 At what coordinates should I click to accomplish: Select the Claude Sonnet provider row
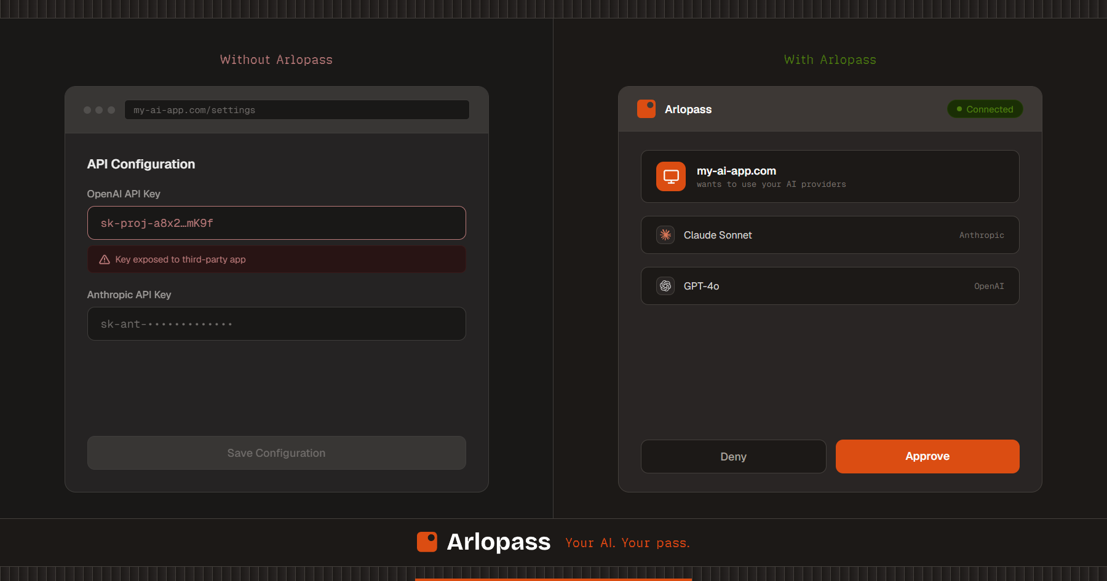point(830,234)
